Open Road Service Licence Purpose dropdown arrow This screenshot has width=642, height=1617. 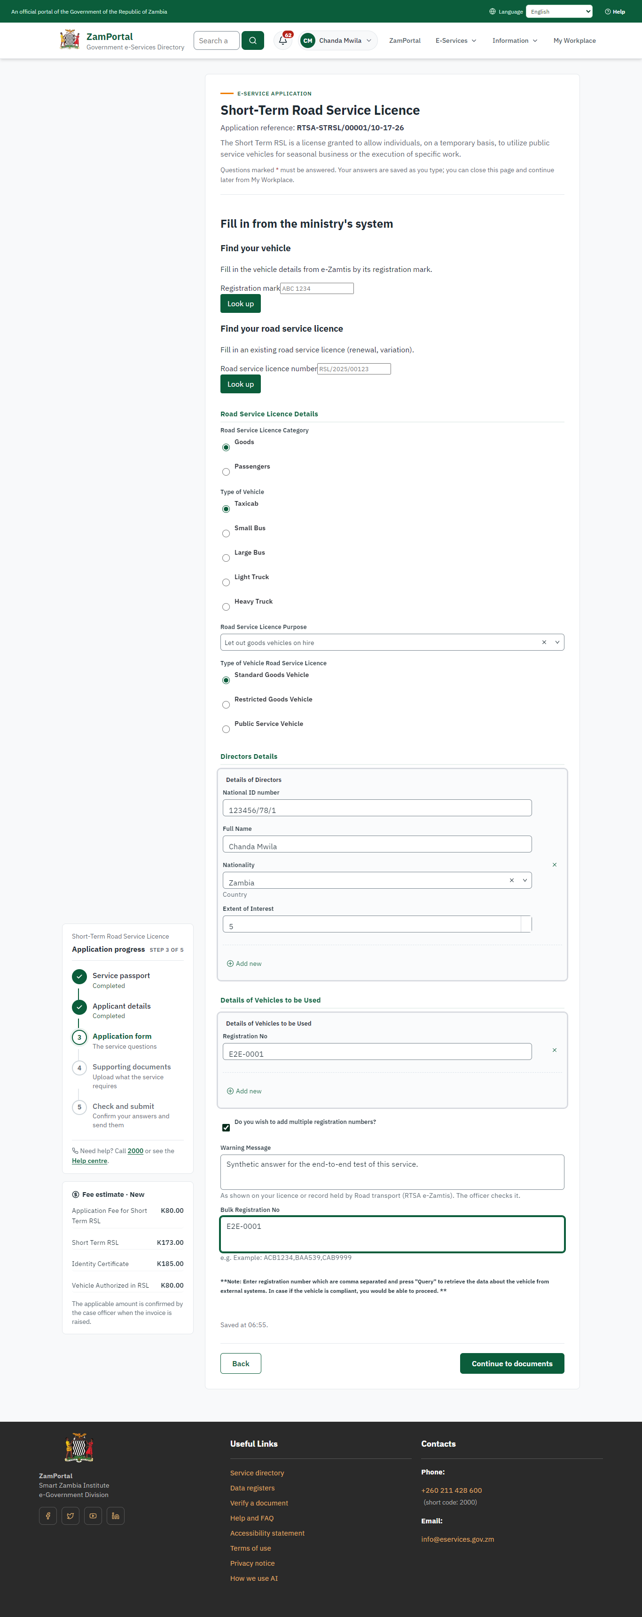[x=557, y=642]
